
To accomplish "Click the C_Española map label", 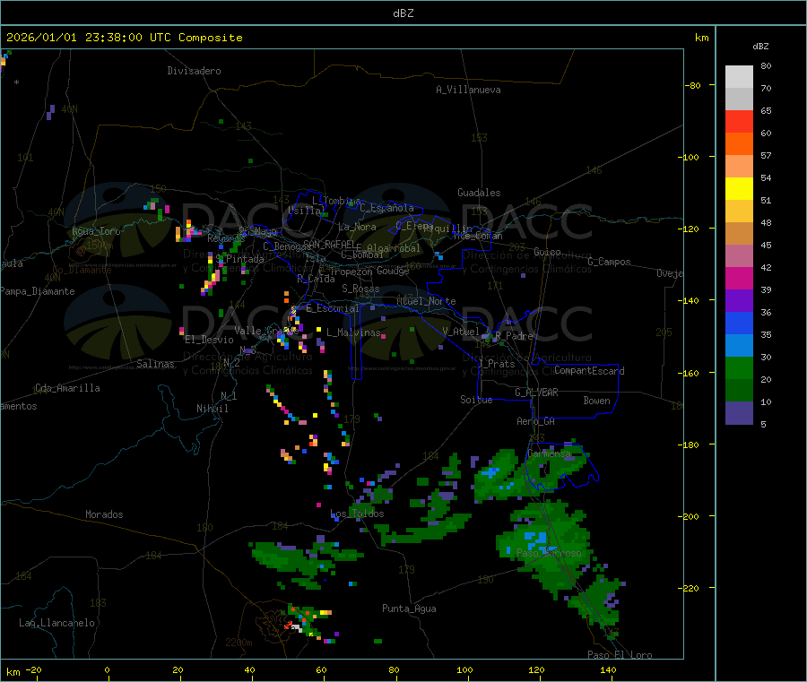I will click(x=386, y=208).
